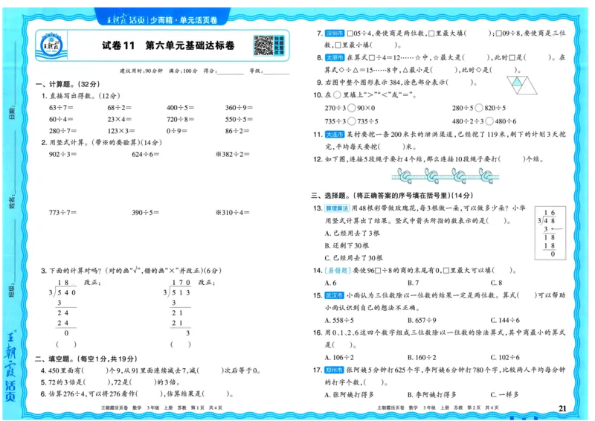Click the round 王朝霞 logo badge
This screenshot has height=421, width=595.
(50, 45)
